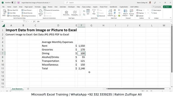Viewport: 173px width, 97px height.
Task: Click in the Search box
Action: click(x=87, y=2)
